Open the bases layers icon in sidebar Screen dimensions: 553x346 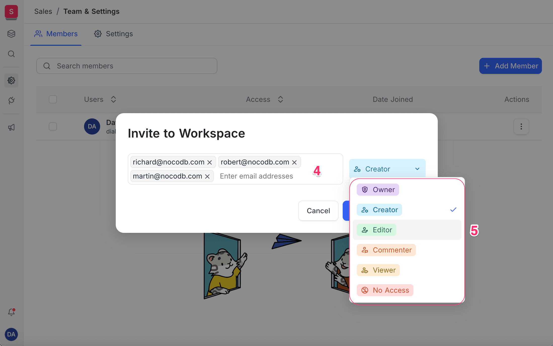click(x=11, y=34)
